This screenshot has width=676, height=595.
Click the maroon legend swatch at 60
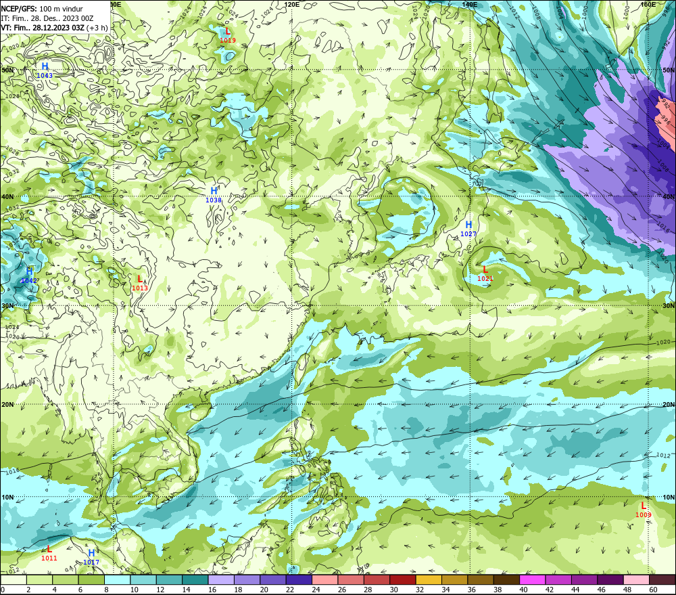(x=662, y=579)
